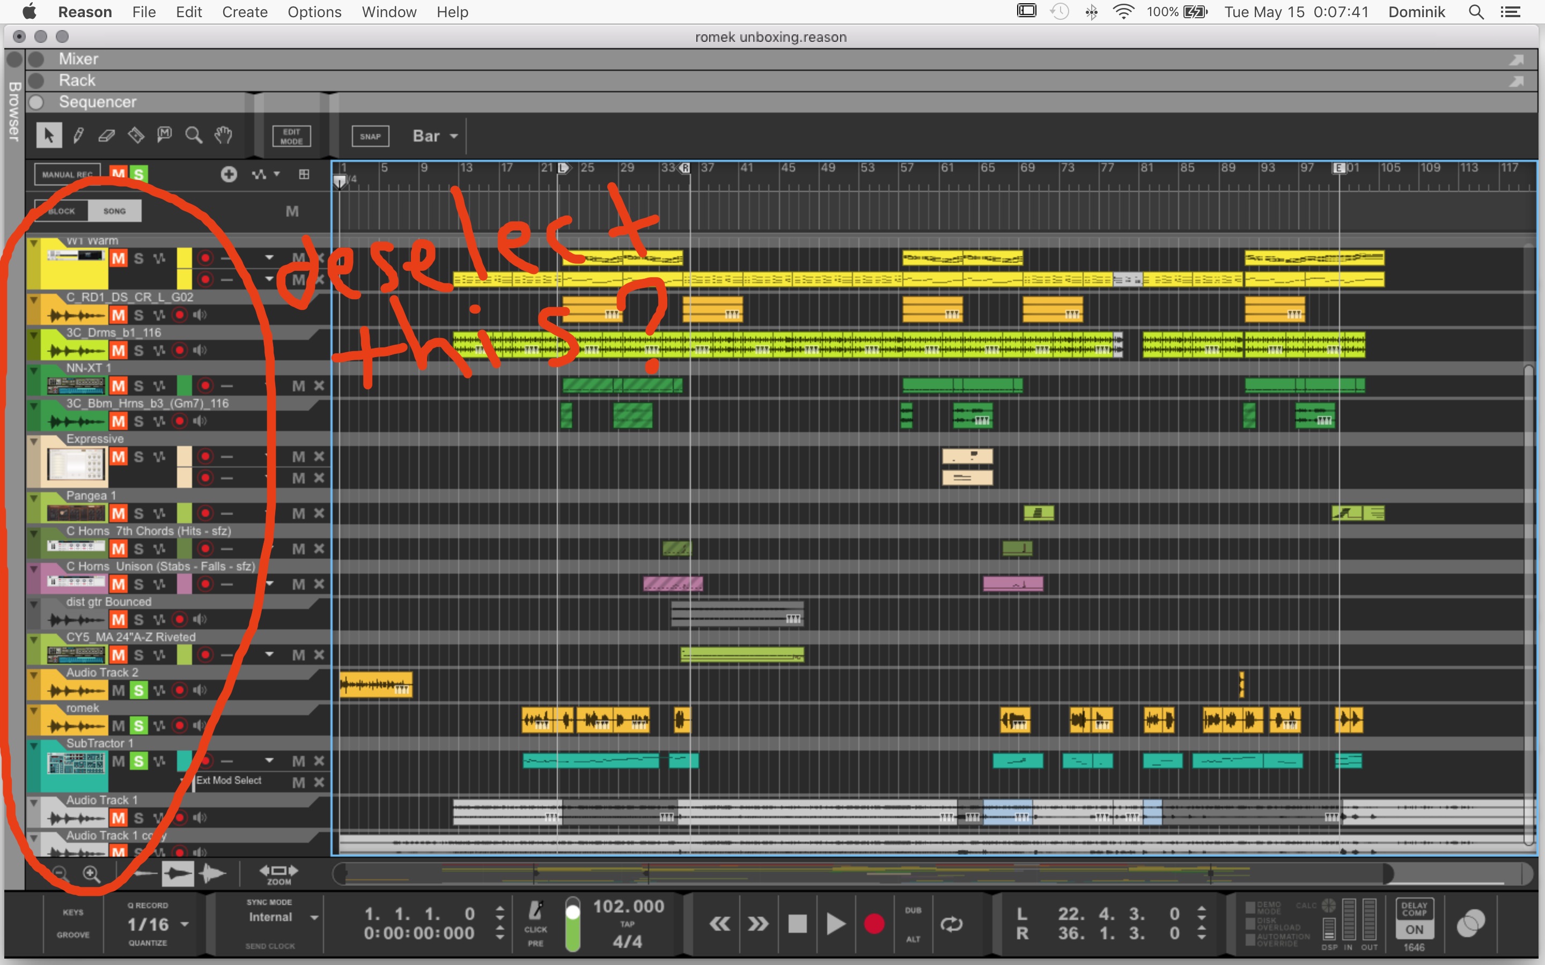This screenshot has width=1545, height=965.
Task: Collapse the Expressive track triangle
Action: (34, 441)
